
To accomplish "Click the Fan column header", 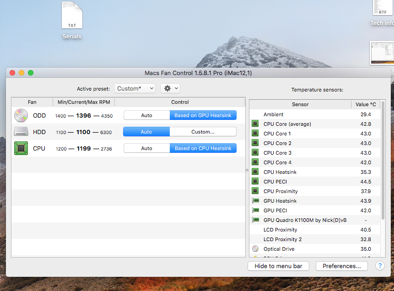I will tap(32, 102).
